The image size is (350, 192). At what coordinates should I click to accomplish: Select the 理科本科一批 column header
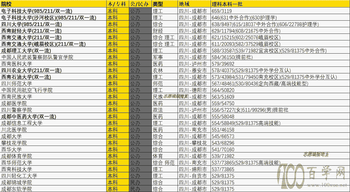[x=280, y=4]
